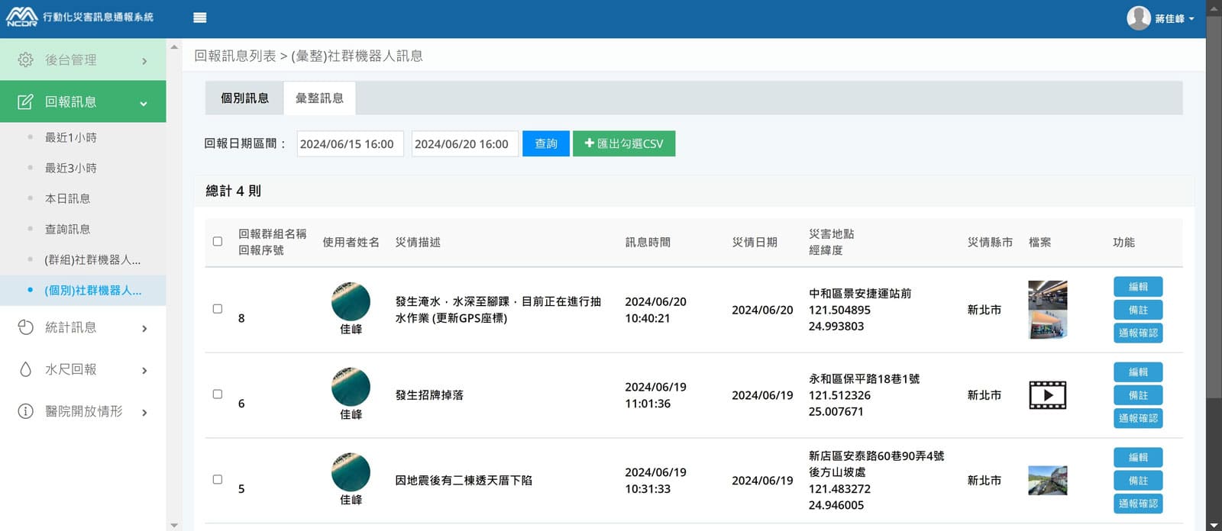Click the page's vertical scrollbar

click(x=1214, y=229)
